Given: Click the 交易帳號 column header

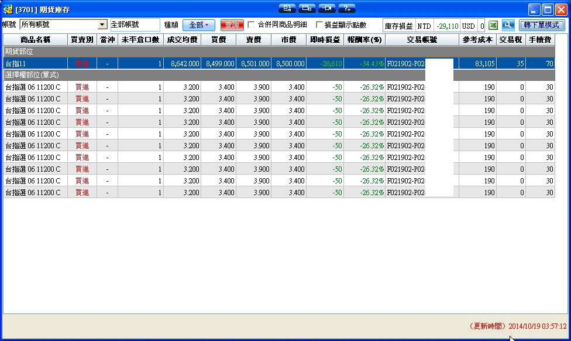Looking at the screenshot, I should (422, 40).
